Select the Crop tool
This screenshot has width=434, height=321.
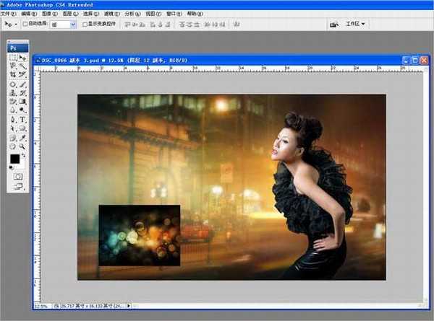pyautogui.click(x=13, y=75)
